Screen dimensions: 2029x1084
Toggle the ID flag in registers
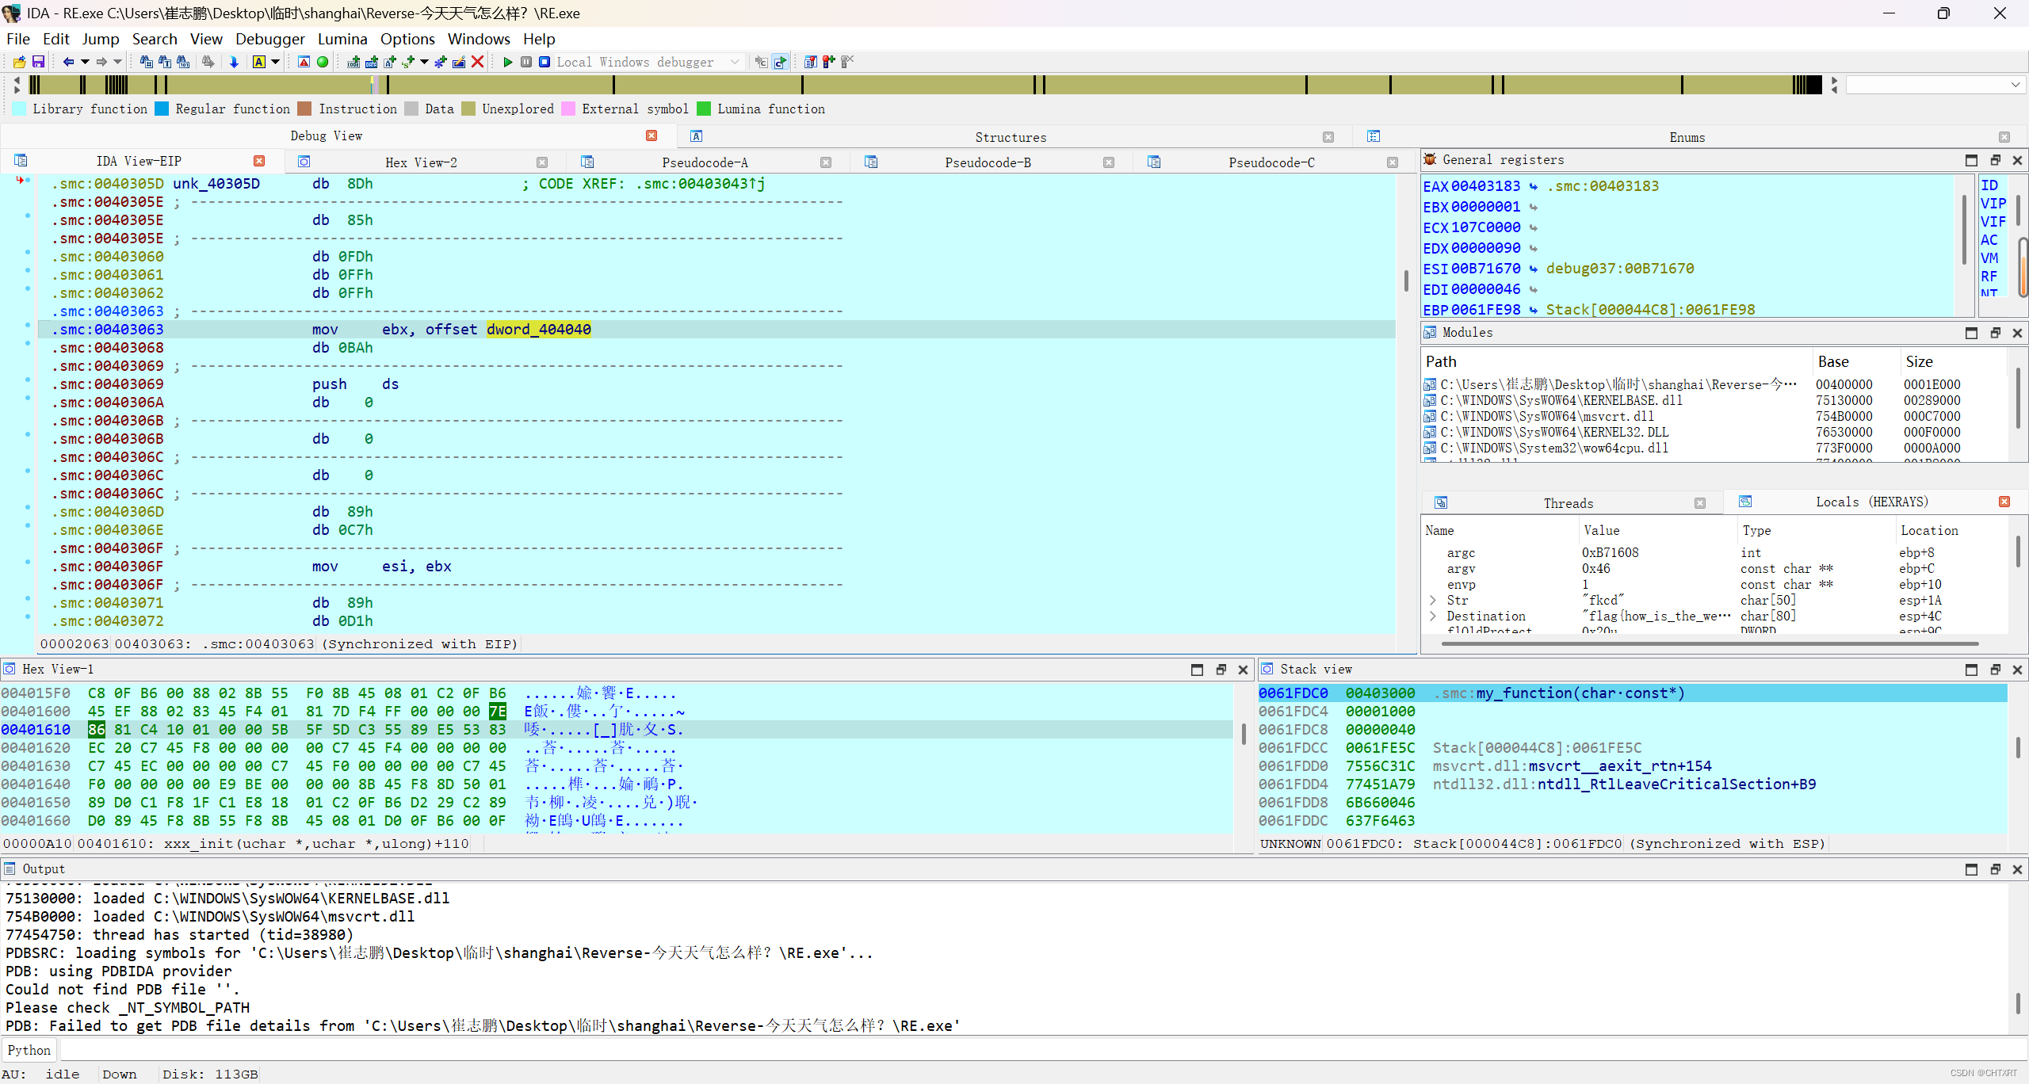click(1989, 185)
